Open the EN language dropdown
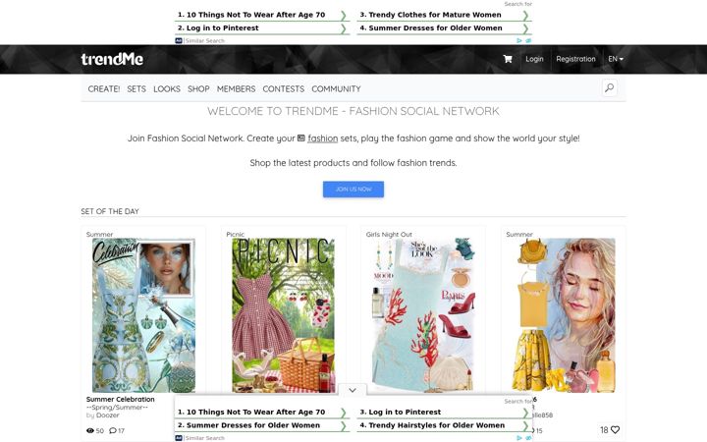The height and width of the screenshot is (442, 707). pyautogui.click(x=616, y=59)
